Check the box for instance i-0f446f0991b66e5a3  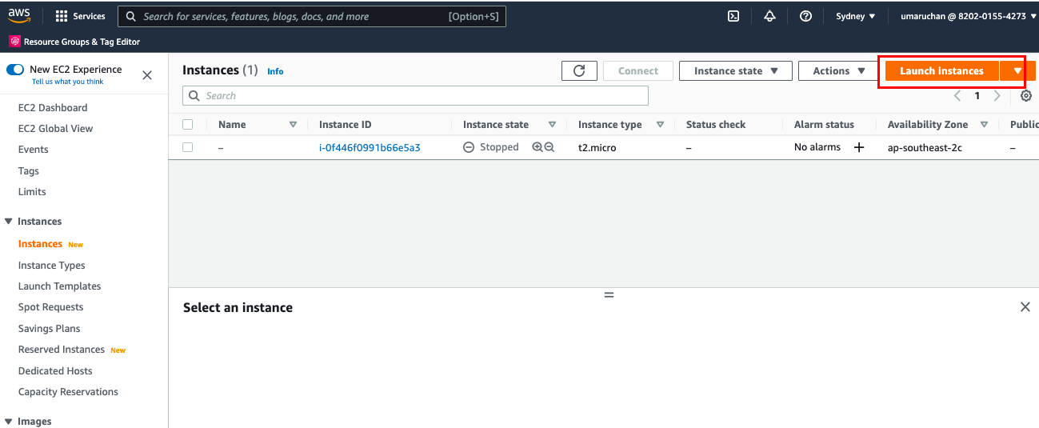188,147
